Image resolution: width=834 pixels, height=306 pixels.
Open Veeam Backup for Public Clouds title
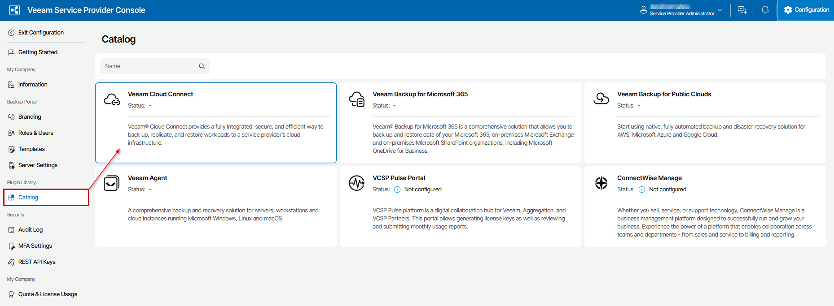(x=664, y=94)
